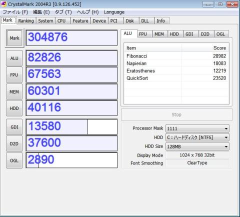Select the QuickSort row

pyautogui.click(x=176, y=78)
